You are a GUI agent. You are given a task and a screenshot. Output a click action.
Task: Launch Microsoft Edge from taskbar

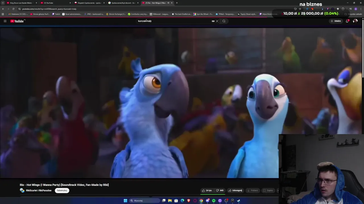[182, 201]
